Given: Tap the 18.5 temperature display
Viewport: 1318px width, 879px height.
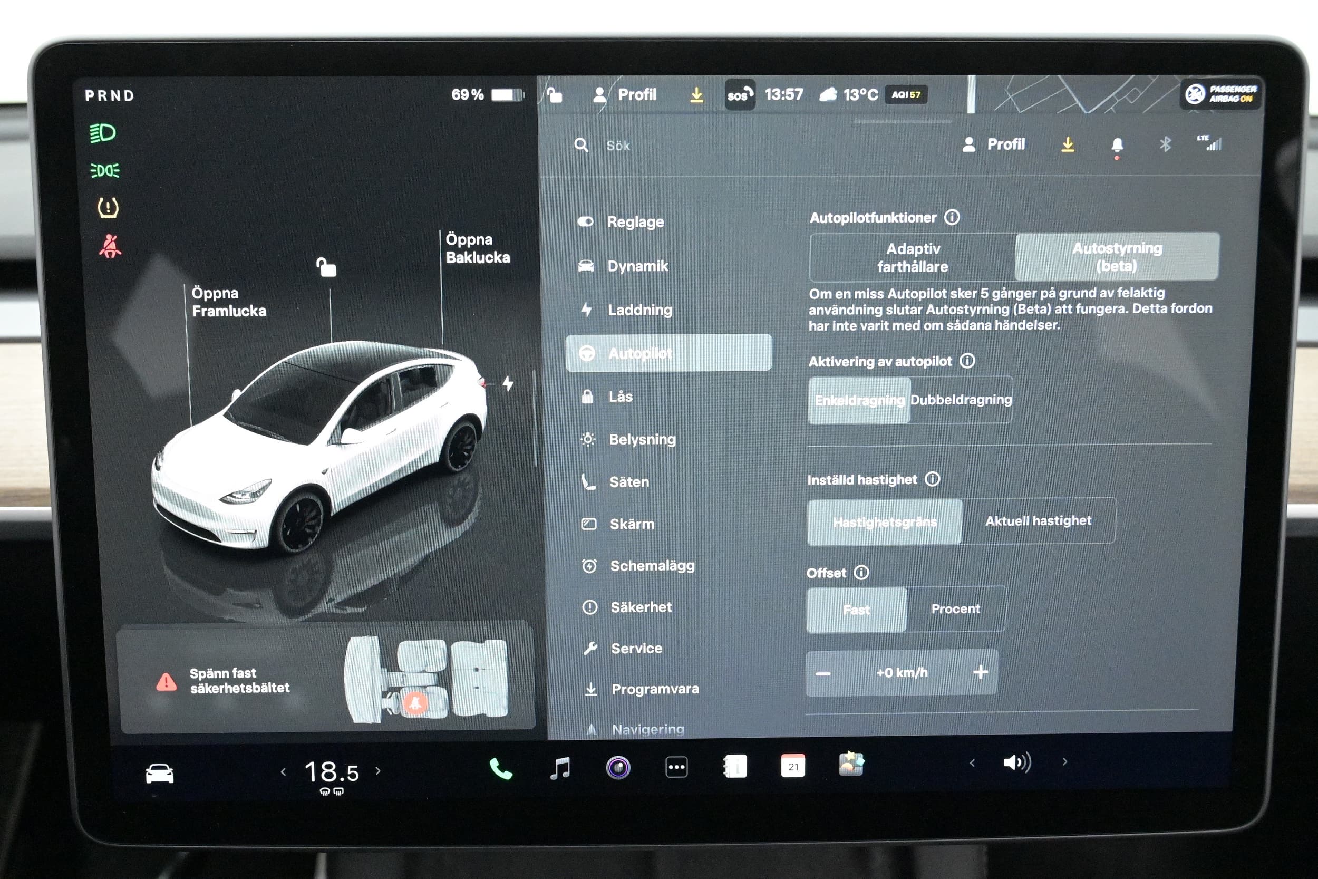Looking at the screenshot, I should pos(331,772).
